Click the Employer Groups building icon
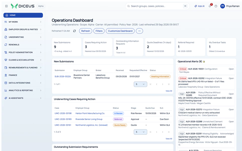The image size is (242, 151). coord(6,30)
